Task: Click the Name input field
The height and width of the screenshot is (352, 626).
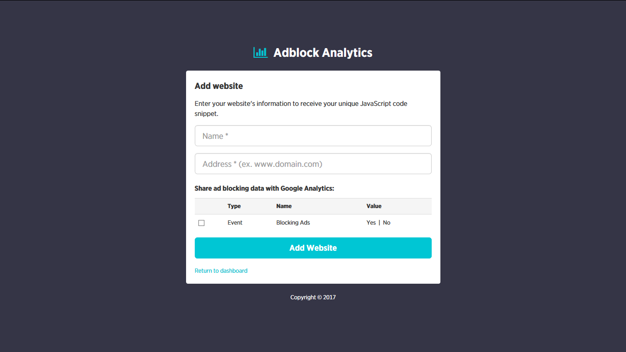Action: point(313,136)
